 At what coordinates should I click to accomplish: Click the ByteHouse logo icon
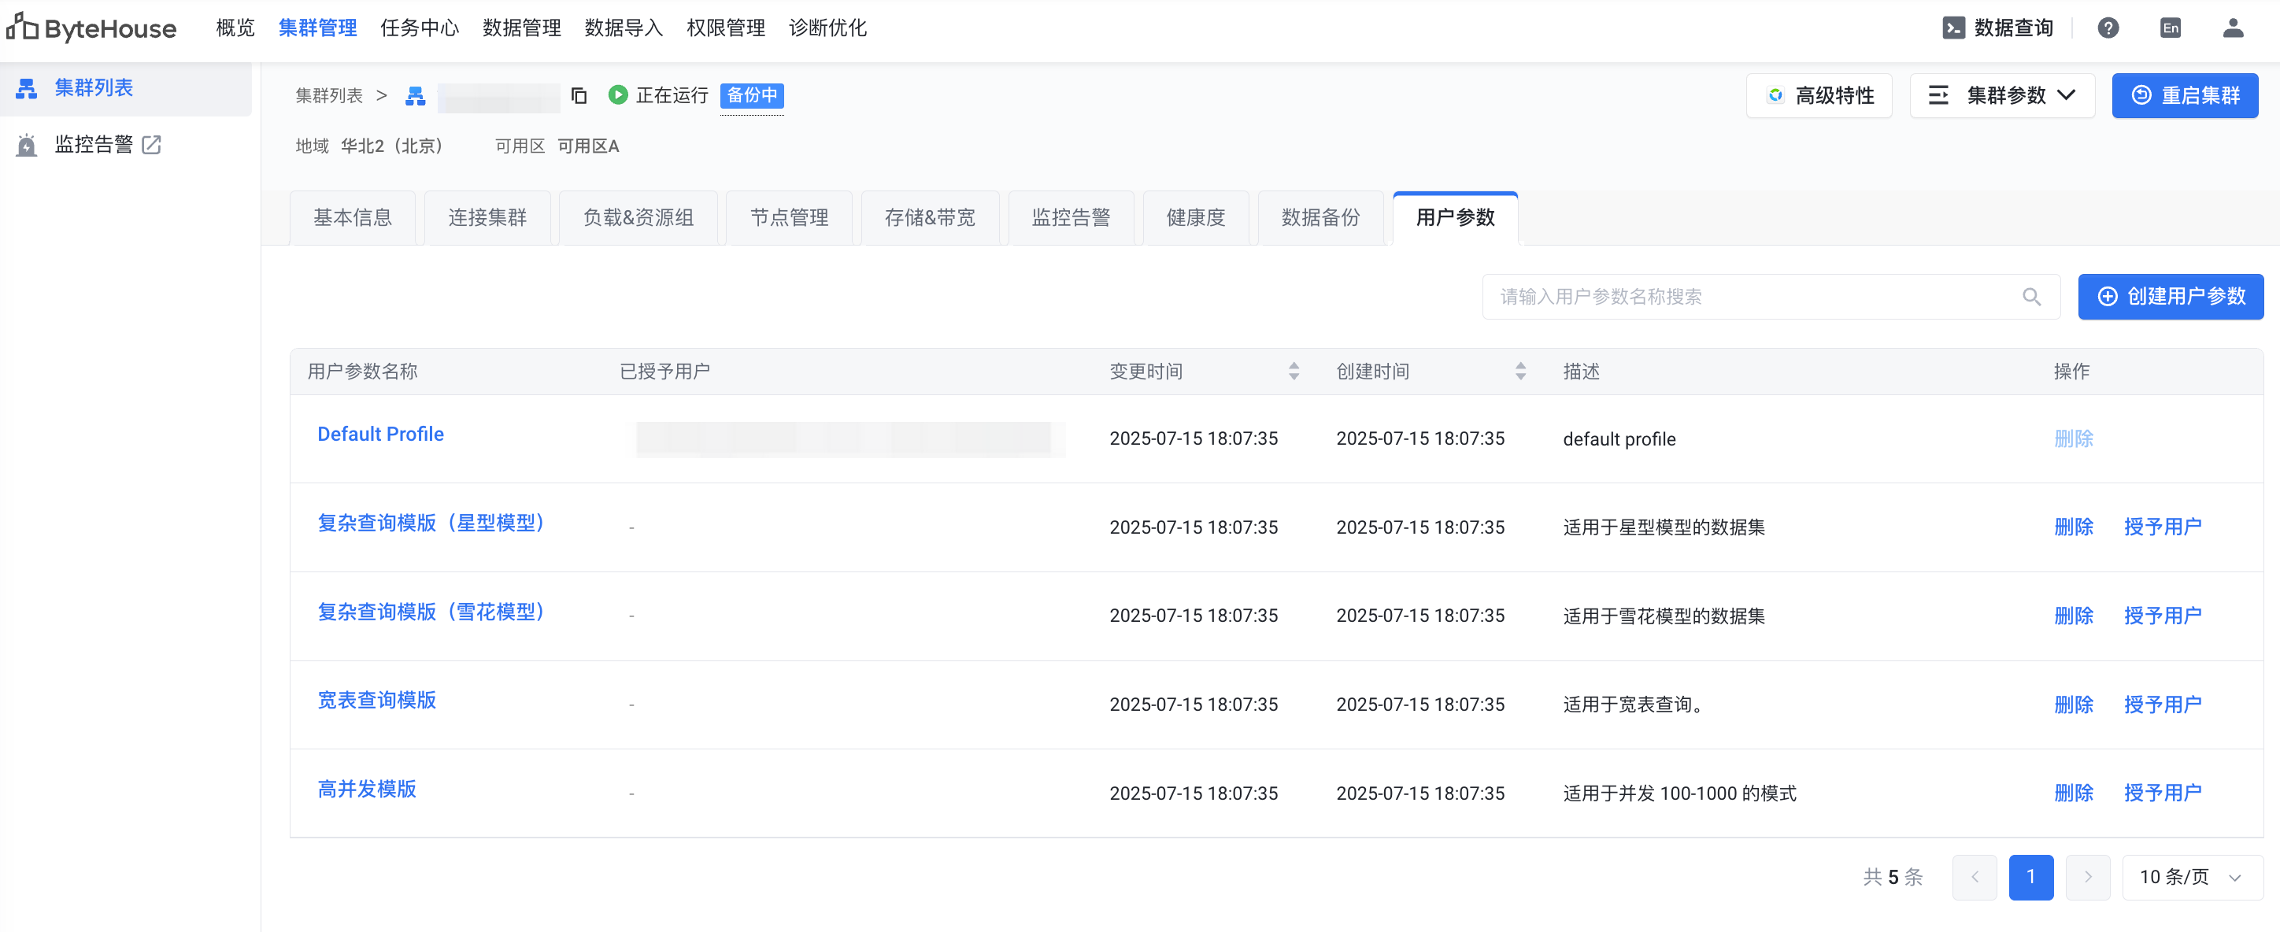23,28
